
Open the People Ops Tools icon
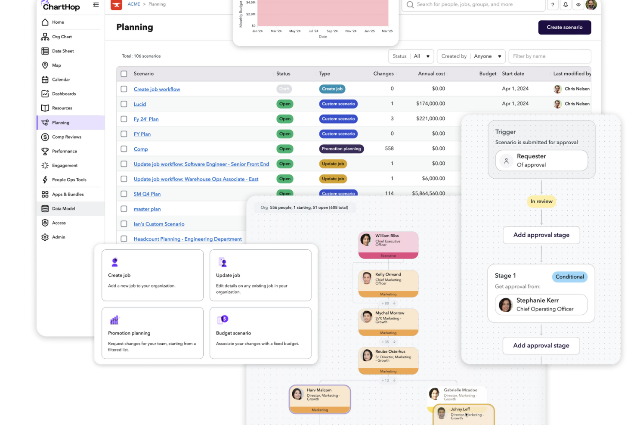[x=45, y=180]
